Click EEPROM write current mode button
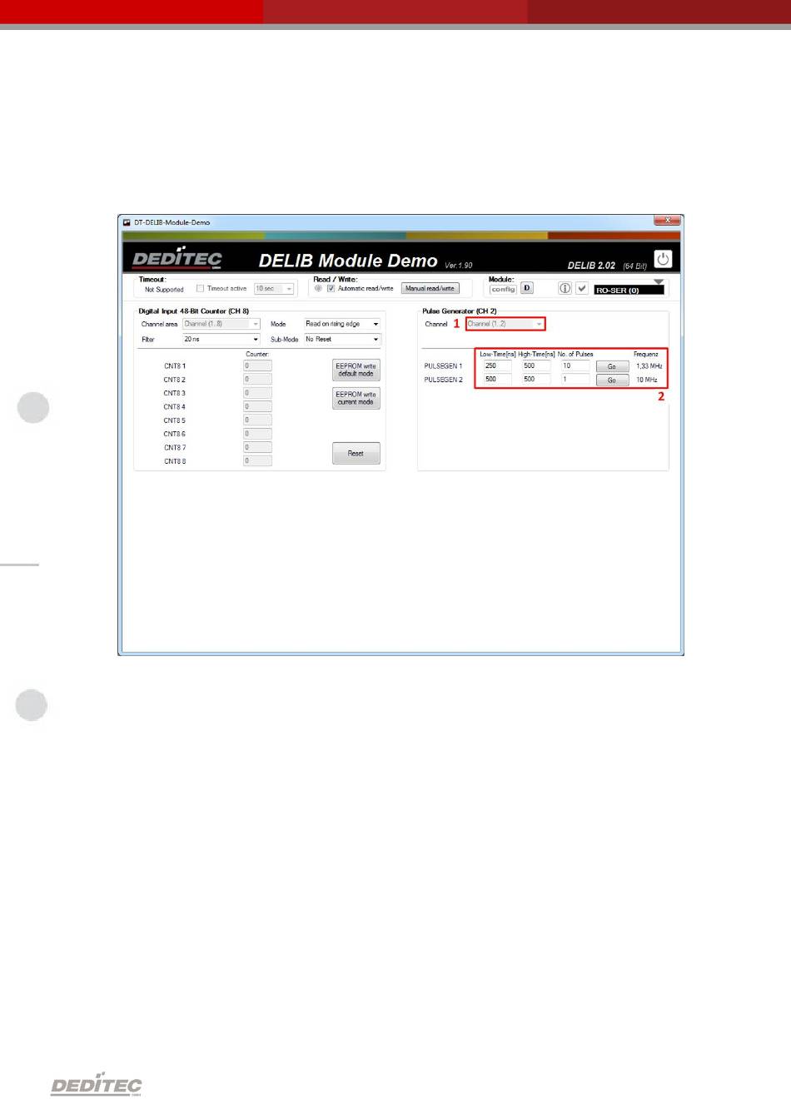The height and width of the screenshot is (1119, 791). 356,398
